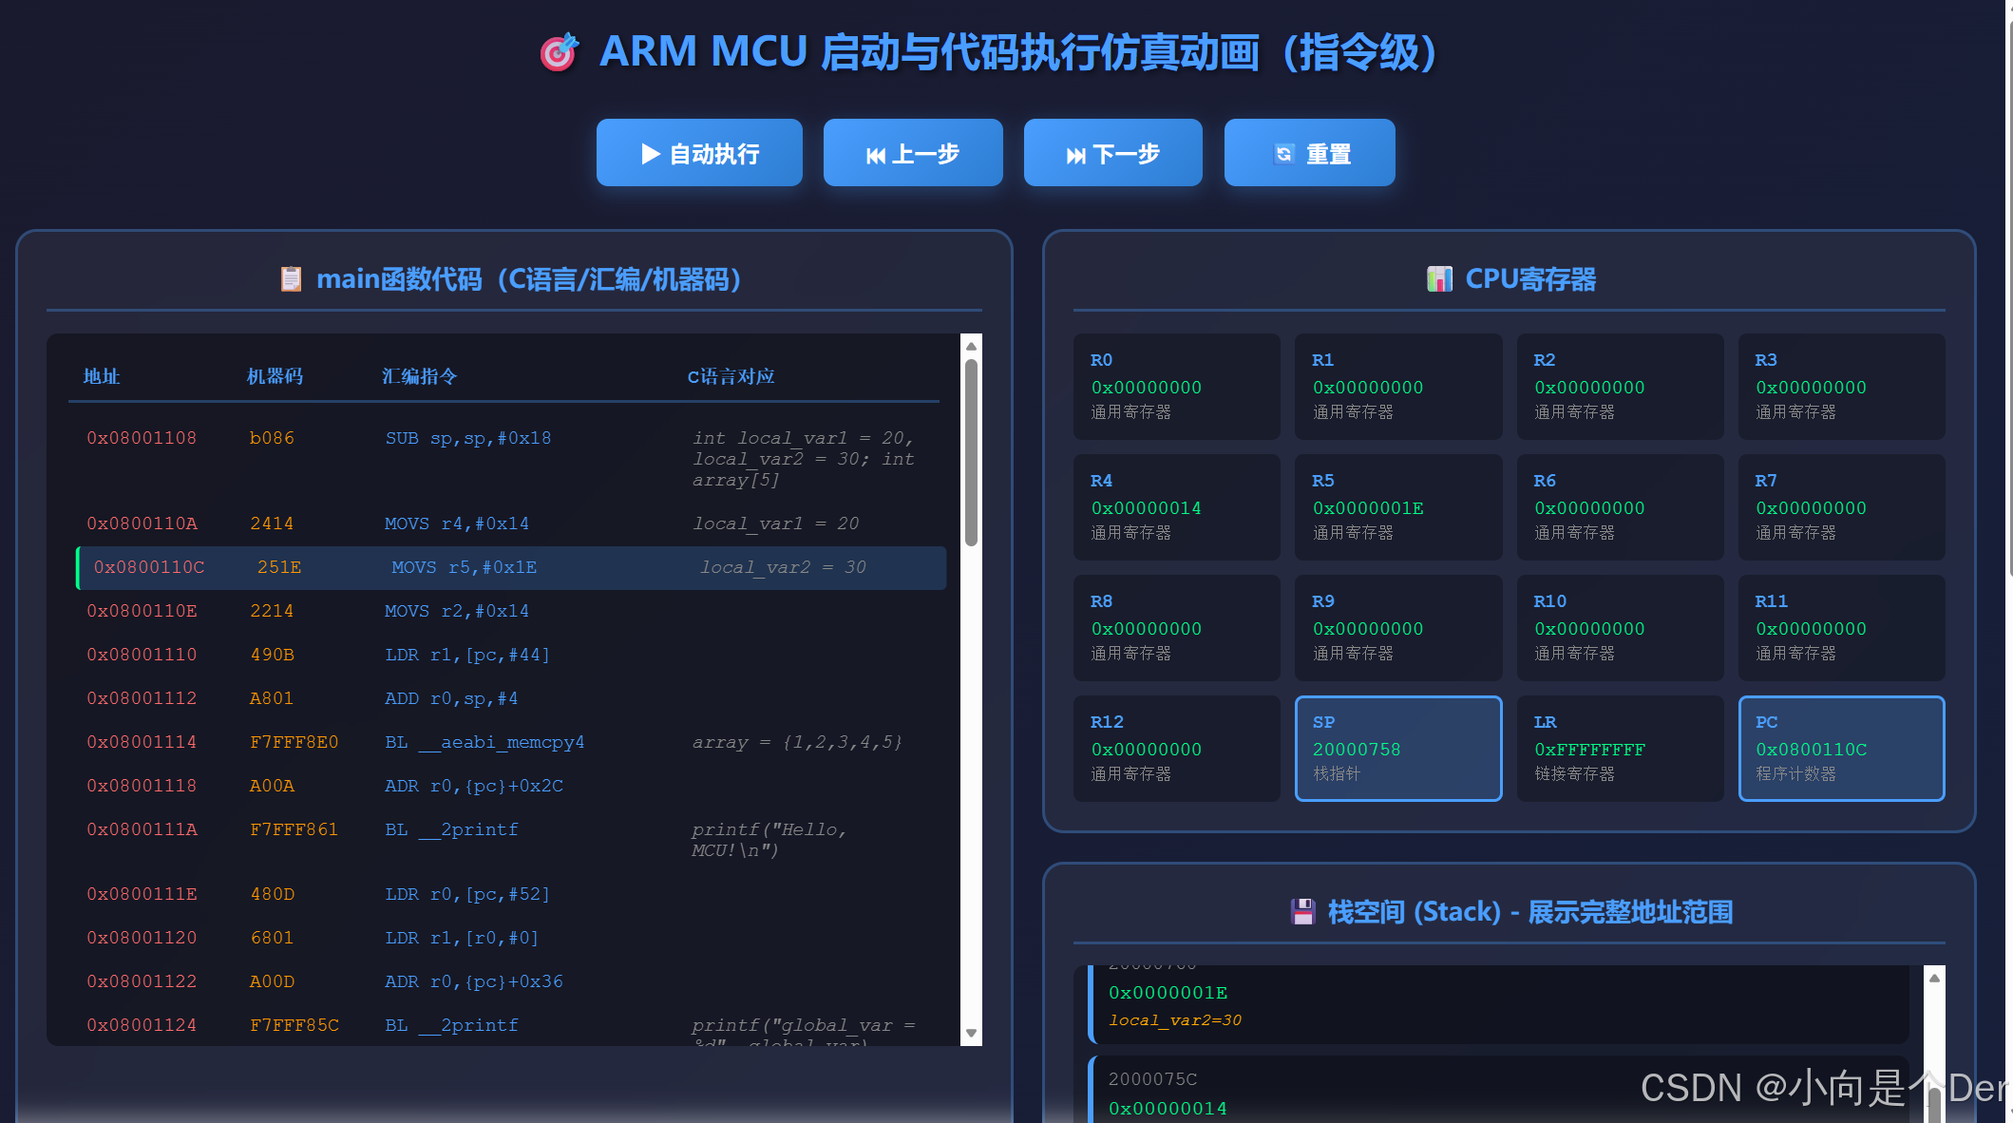Viewport: 2013px width, 1123px height.
Task: Click machine code F7FFF8E0
Action: pyautogui.click(x=294, y=742)
